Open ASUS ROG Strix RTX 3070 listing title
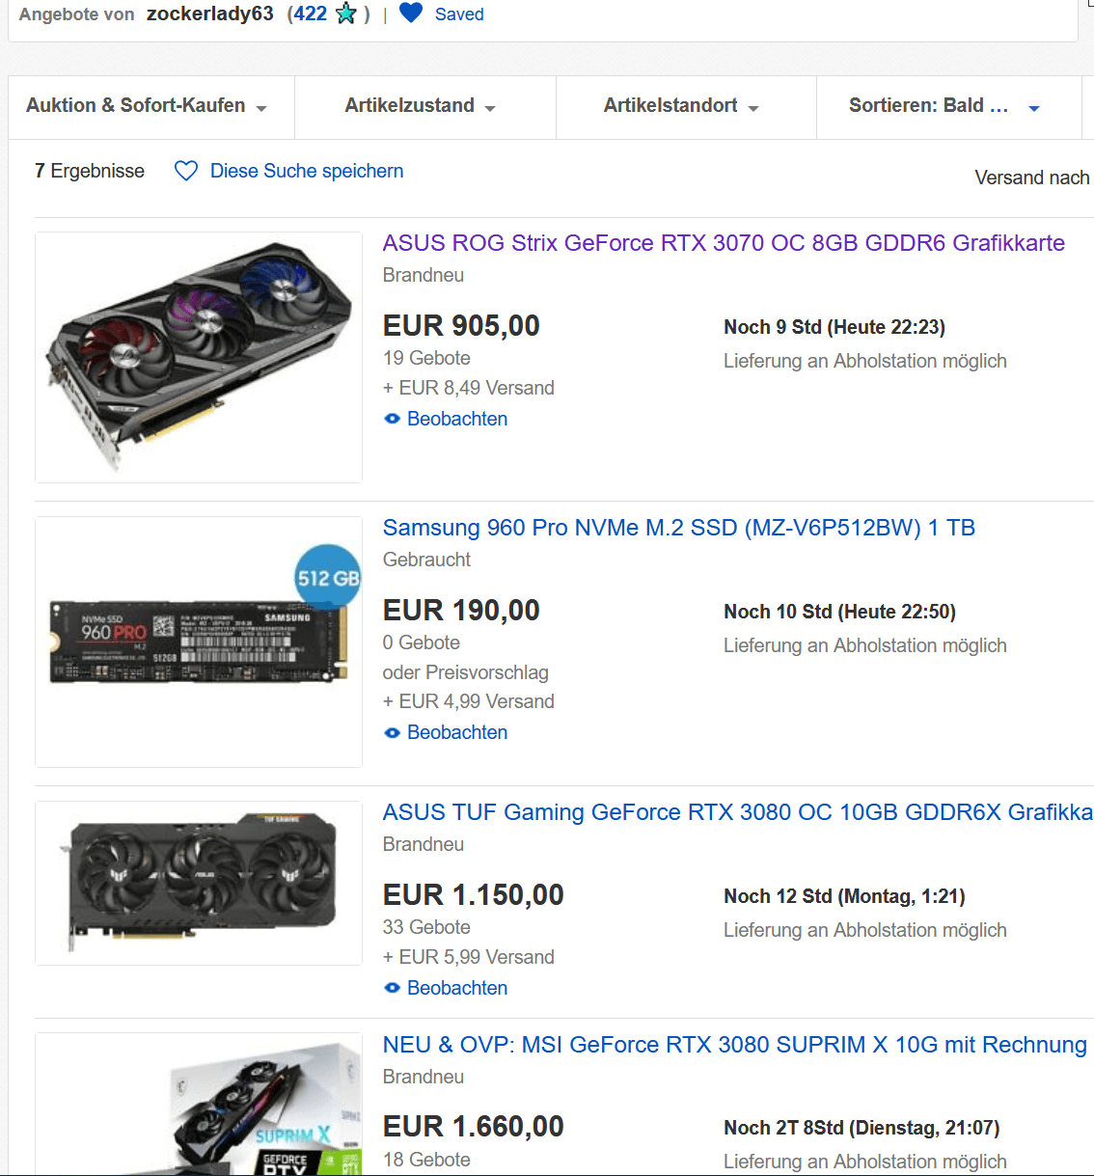Screen dimensions: 1094x1176 pos(724,243)
